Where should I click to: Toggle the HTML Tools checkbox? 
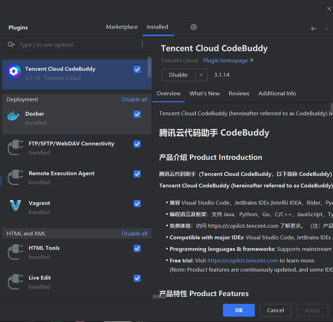[137, 248]
